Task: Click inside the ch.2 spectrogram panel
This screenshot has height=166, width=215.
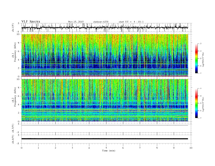Action: click(105, 100)
